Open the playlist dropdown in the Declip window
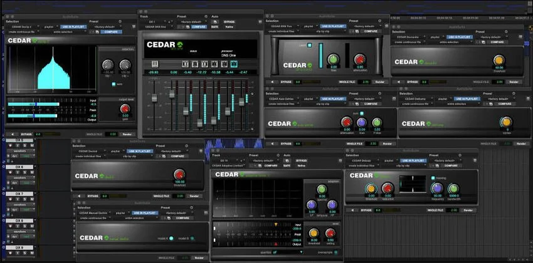533x263 pixels. coord(50,26)
